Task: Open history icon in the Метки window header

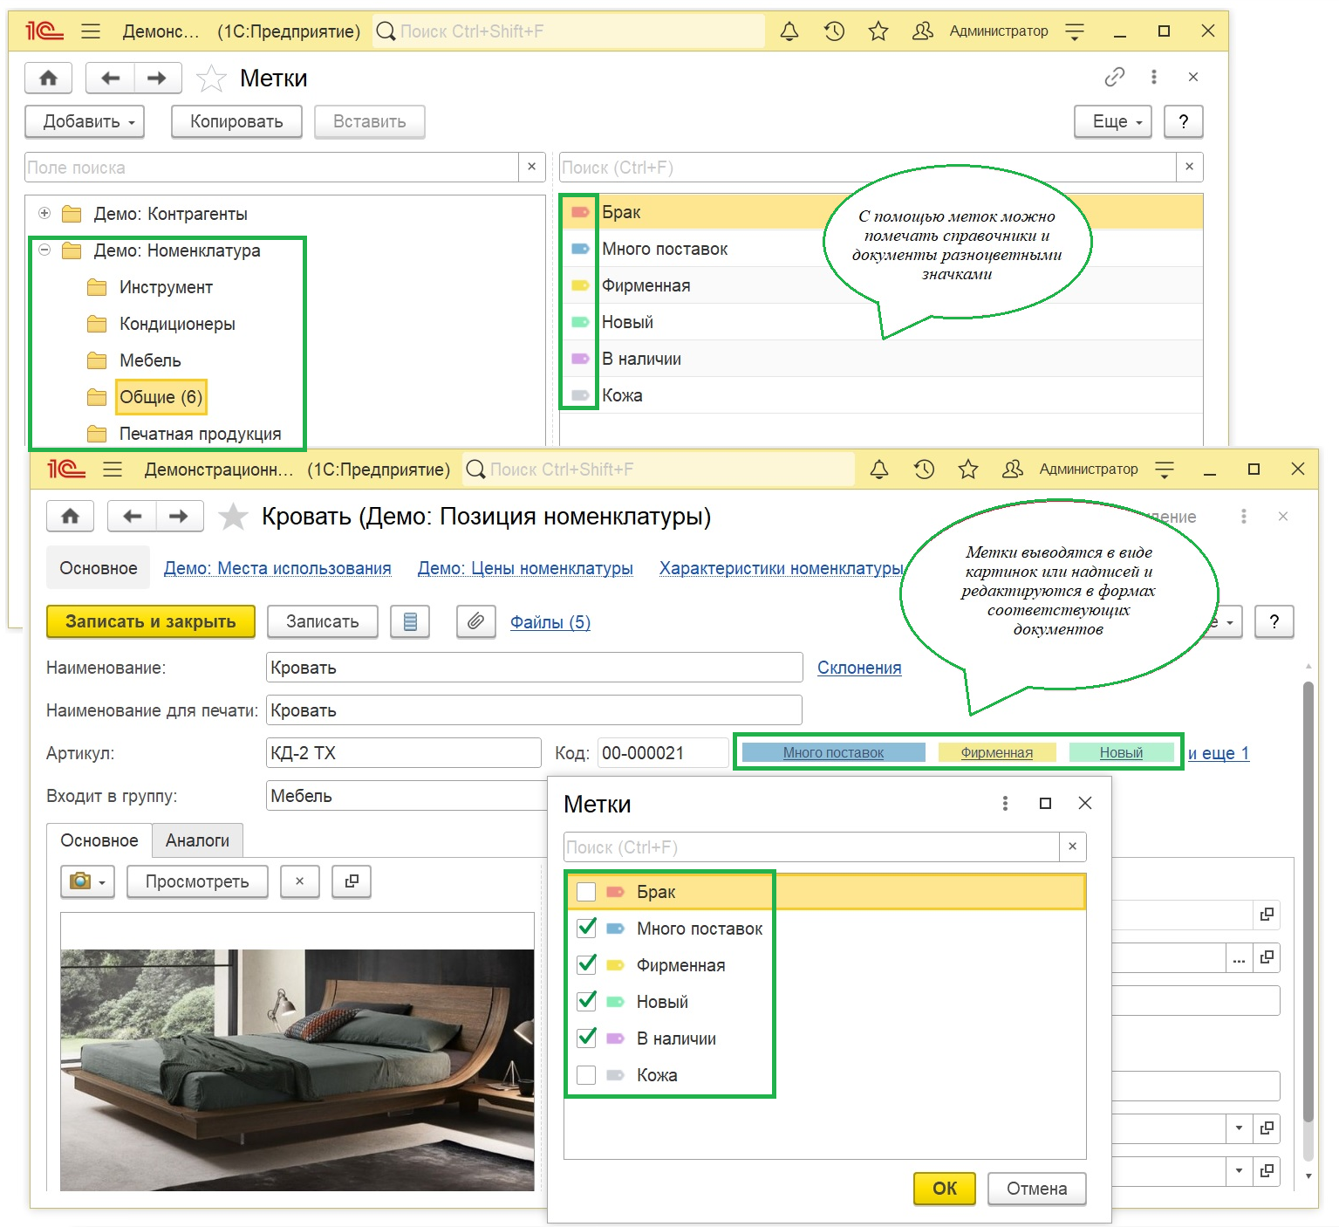Action: [834, 31]
